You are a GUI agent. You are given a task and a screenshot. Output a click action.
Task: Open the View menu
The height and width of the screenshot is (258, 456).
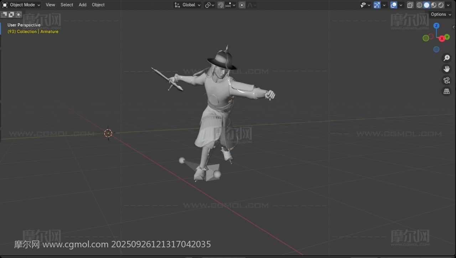[50, 5]
